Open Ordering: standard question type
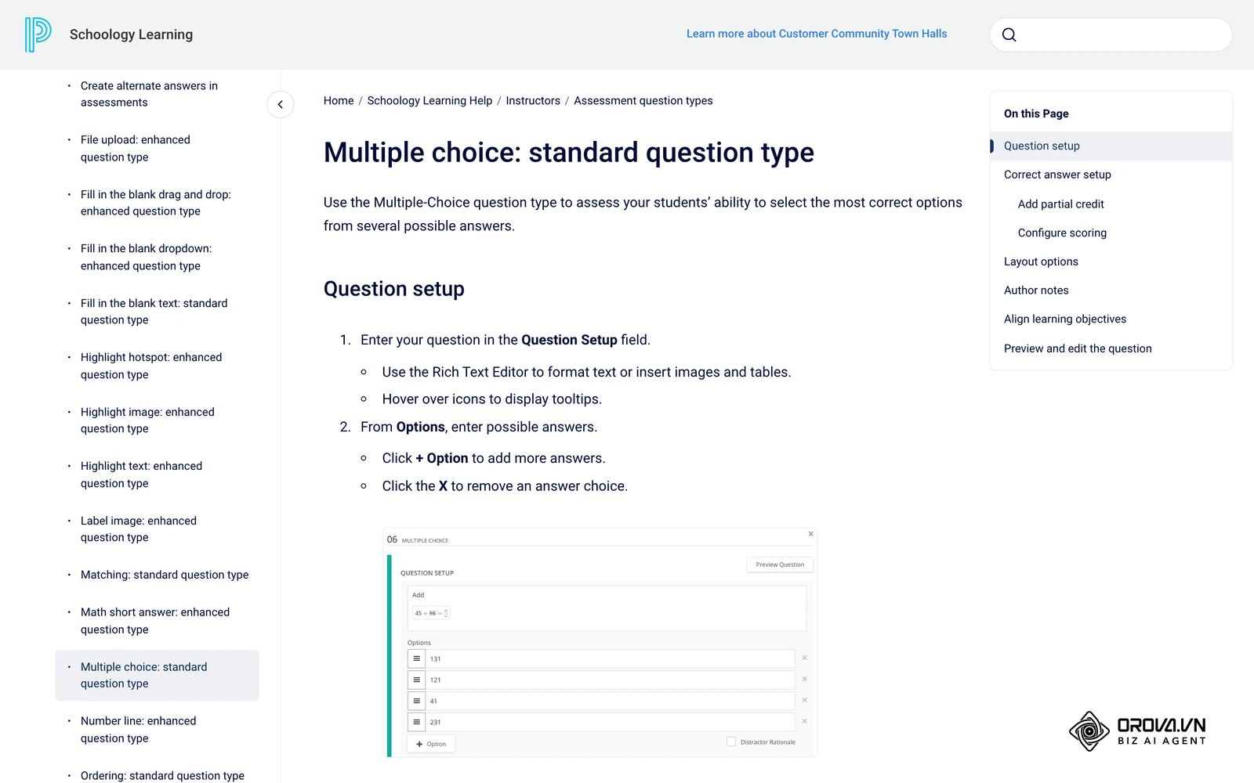 (162, 776)
